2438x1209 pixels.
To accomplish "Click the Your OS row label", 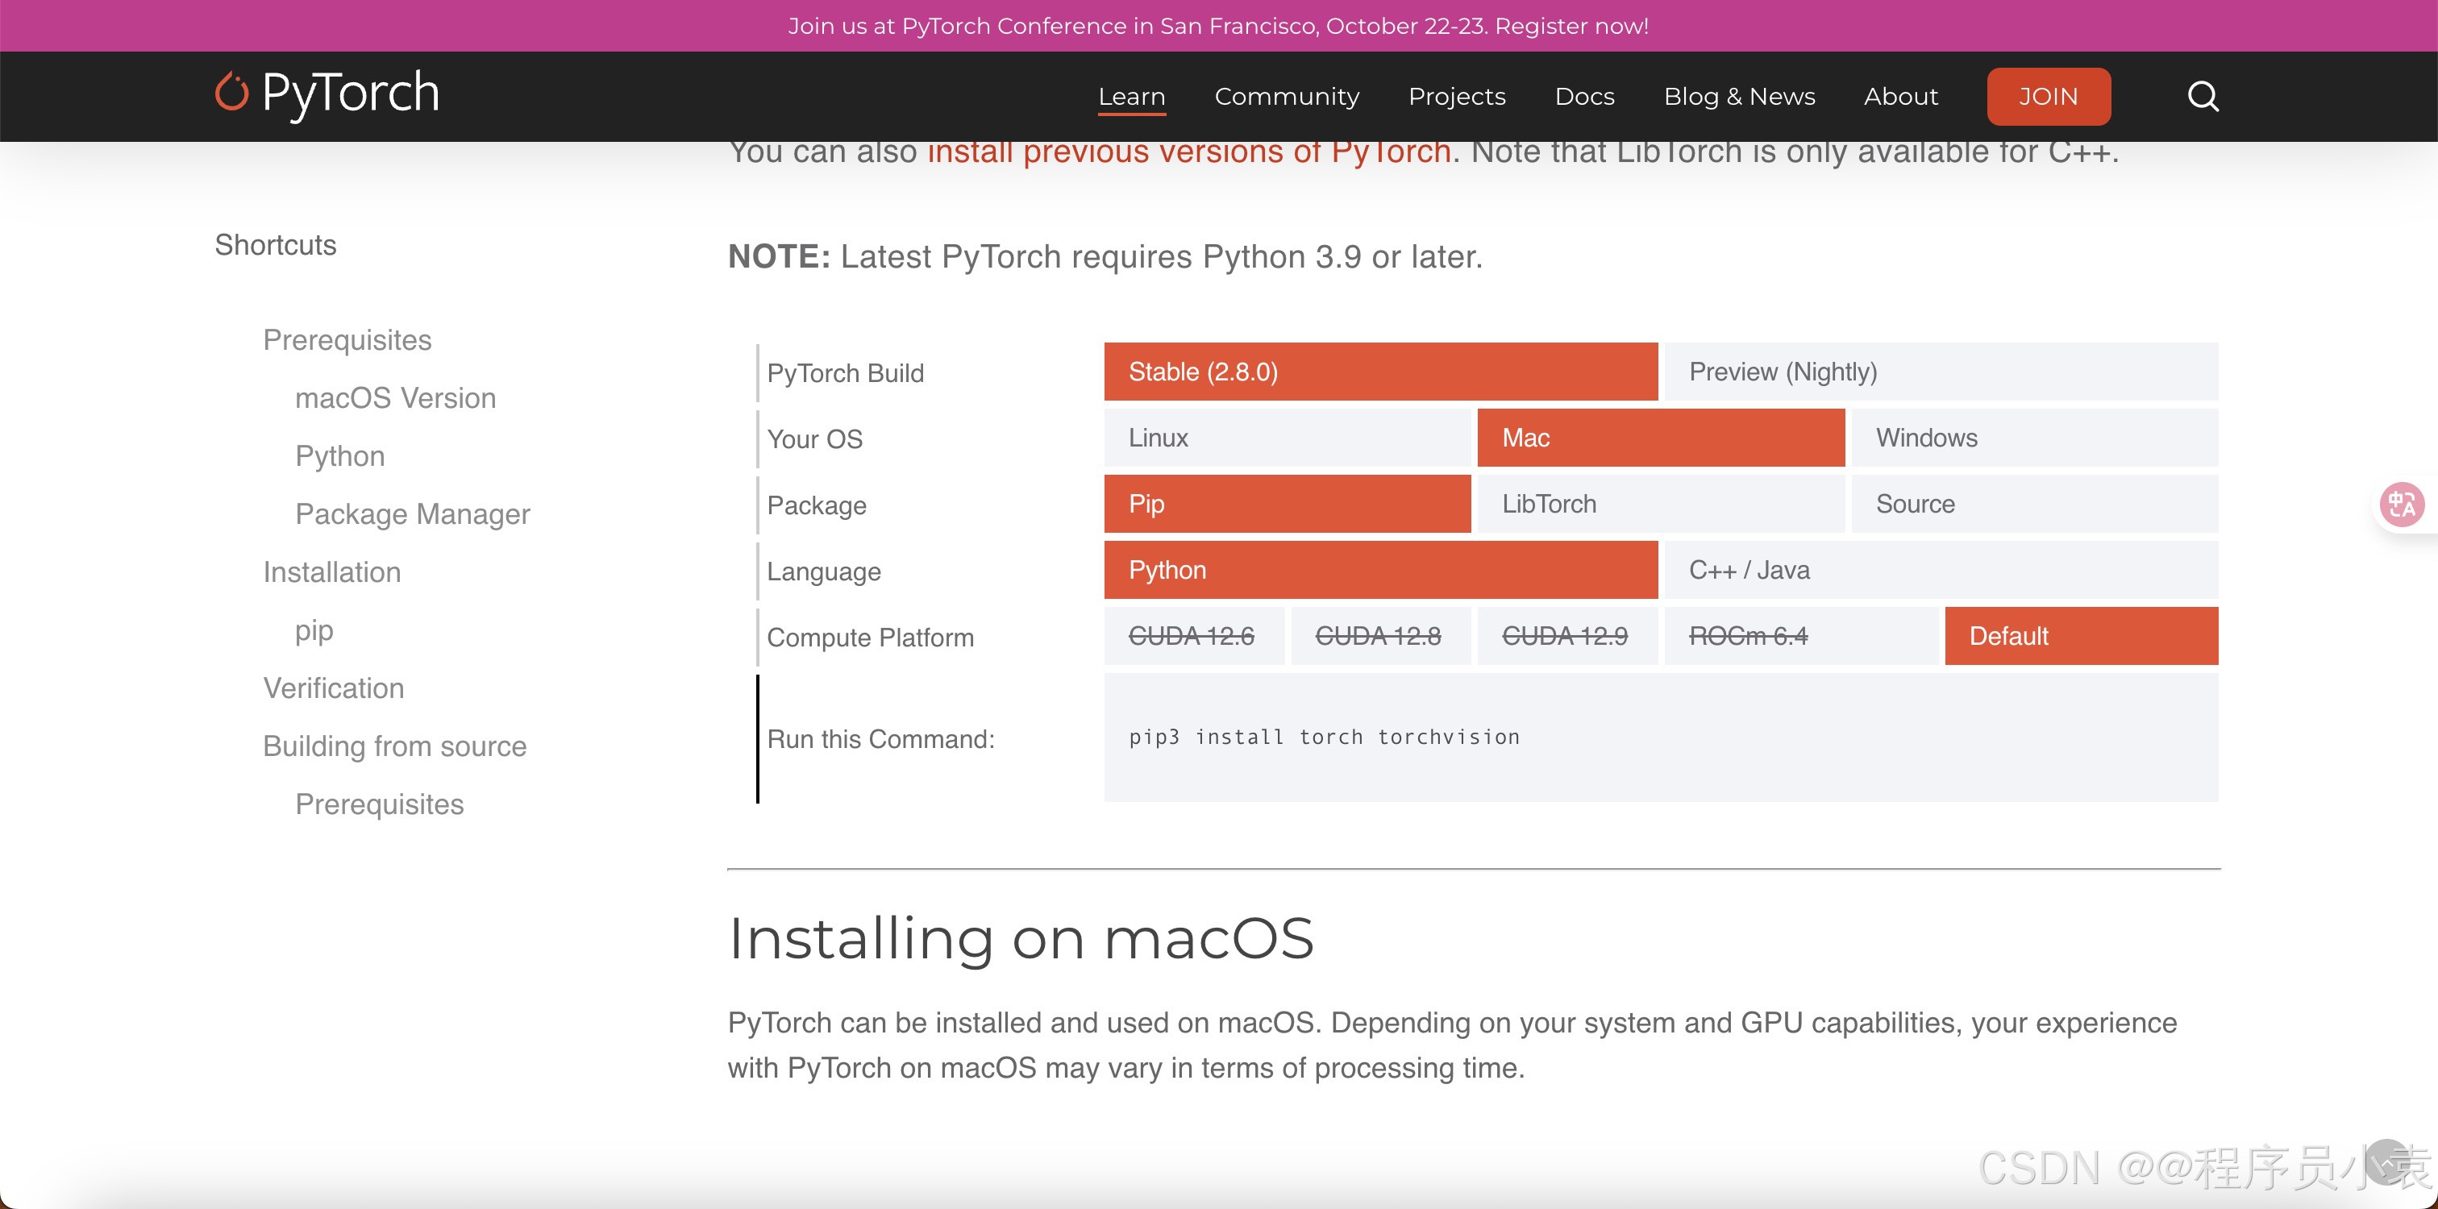I will click(815, 439).
